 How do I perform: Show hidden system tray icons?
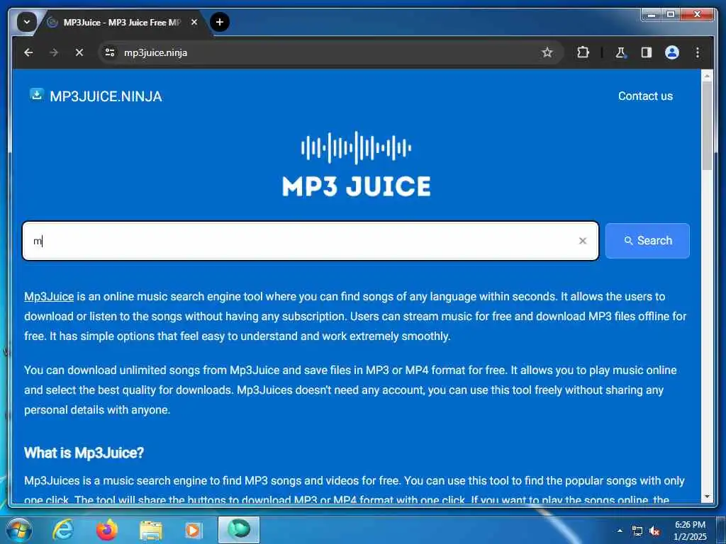(x=620, y=531)
